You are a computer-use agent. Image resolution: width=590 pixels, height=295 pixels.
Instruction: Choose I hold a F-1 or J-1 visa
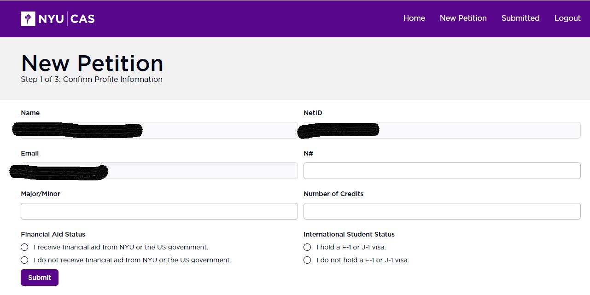point(307,247)
